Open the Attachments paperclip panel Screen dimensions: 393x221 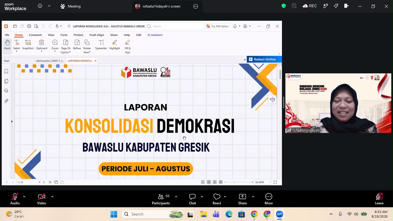click(x=6, y=101)
